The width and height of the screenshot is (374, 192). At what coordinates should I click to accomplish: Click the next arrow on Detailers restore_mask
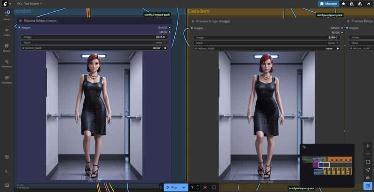[x=338, y=48]
